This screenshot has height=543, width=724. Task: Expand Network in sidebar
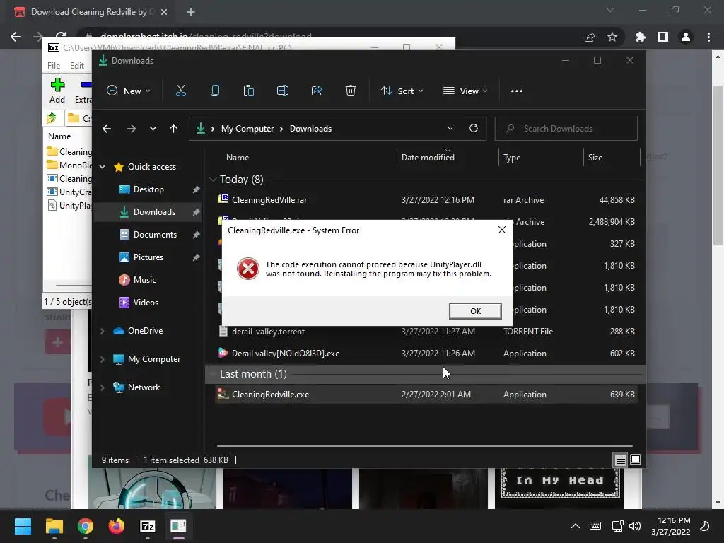[x=103, y=387]
